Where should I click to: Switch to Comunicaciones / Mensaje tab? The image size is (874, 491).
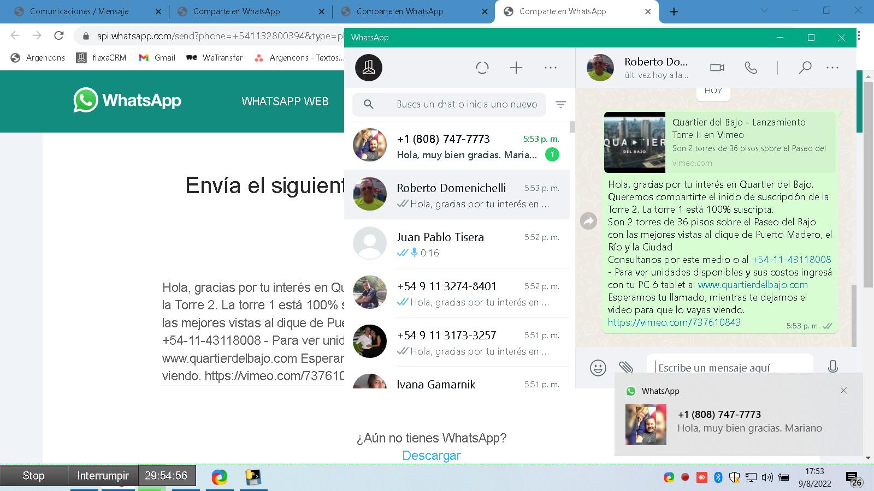pos(79,11)
